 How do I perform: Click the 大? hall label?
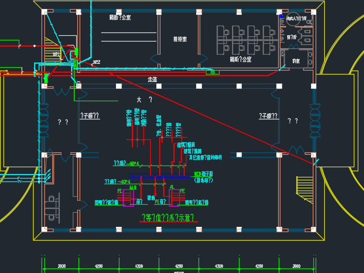[x=143, y=100]
